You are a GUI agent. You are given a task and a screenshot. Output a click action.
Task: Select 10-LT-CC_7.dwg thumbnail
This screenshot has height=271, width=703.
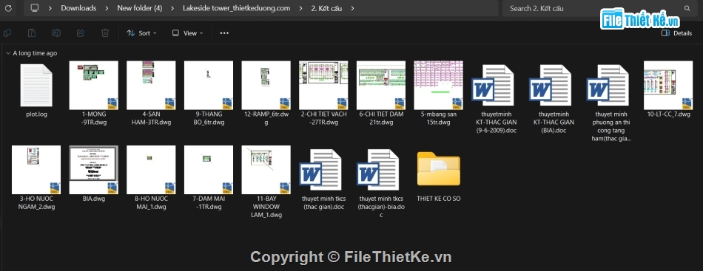coord(668,86)
